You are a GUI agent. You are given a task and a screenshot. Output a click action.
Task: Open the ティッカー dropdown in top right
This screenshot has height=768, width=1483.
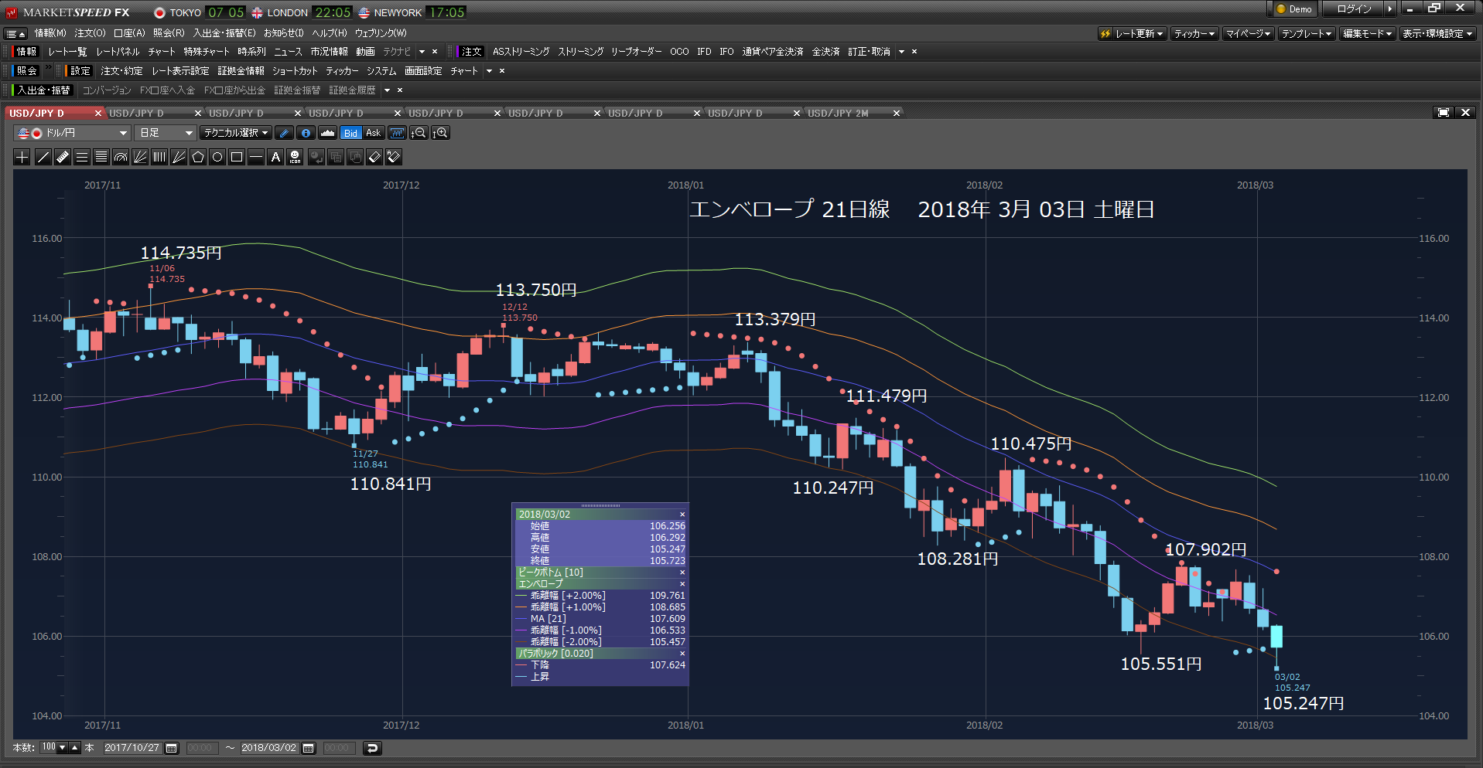pyautogui.click(x=1194, y=34)
